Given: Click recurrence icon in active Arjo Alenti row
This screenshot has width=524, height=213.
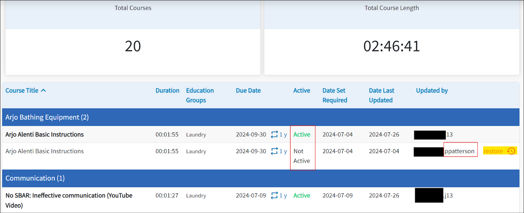Looking at the screenshot, I should [x=274, y=134].
